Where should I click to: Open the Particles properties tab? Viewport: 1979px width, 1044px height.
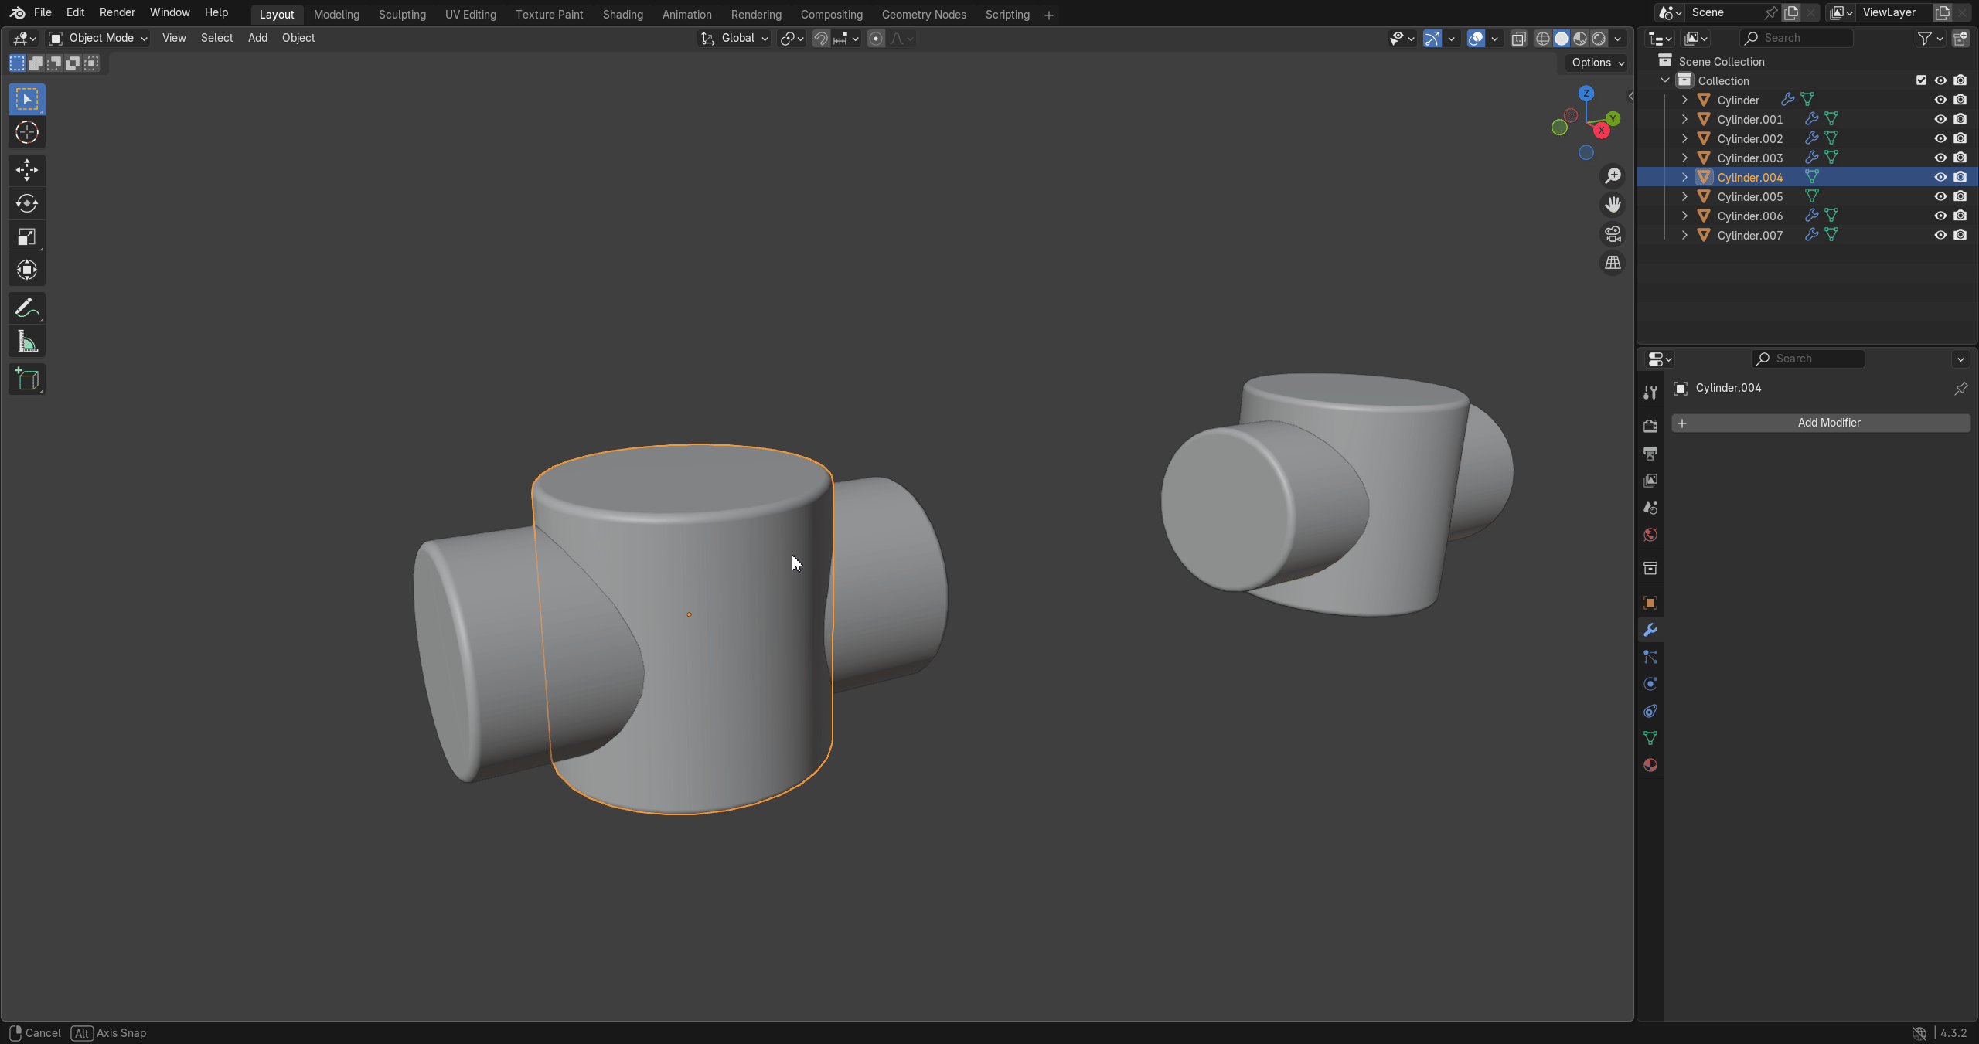pyautogui.click(x=1650, y=657)
